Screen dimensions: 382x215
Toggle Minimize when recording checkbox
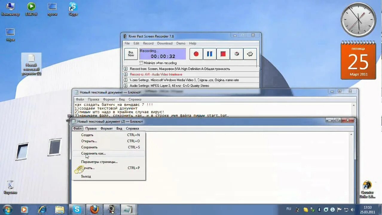(141, 63)
